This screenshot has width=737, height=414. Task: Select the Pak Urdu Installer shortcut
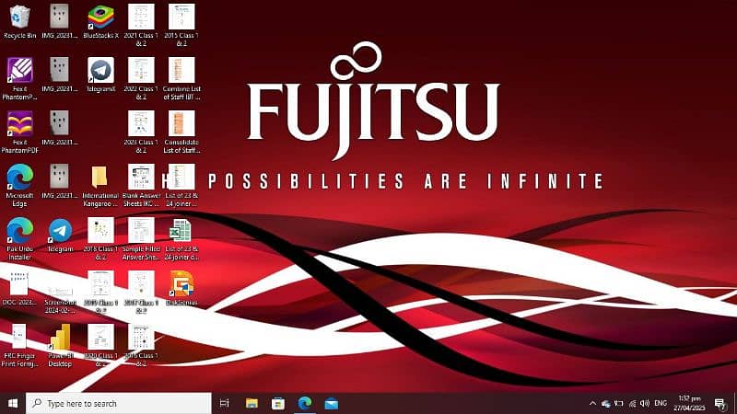[x=19, y=239]
